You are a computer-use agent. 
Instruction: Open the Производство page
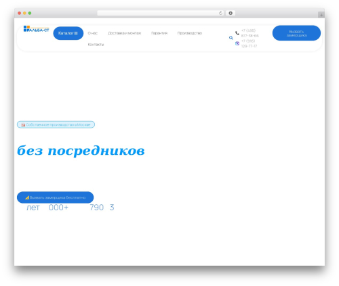tap(190, 33)
